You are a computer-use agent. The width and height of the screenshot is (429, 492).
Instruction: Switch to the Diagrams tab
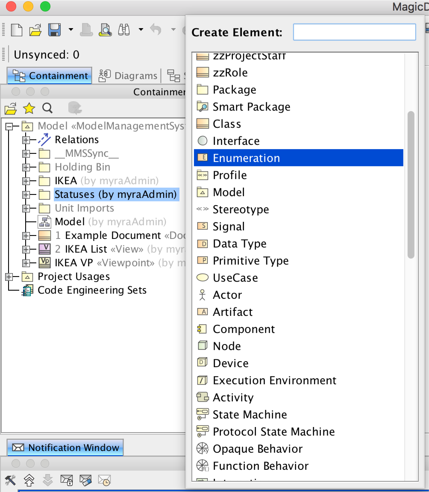[128, 76]
